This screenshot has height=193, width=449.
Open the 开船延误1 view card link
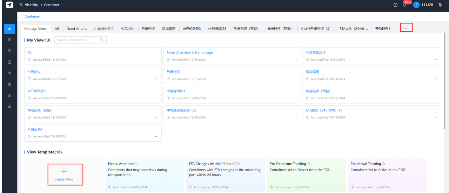pyautogui.click(x=35, y=129)
